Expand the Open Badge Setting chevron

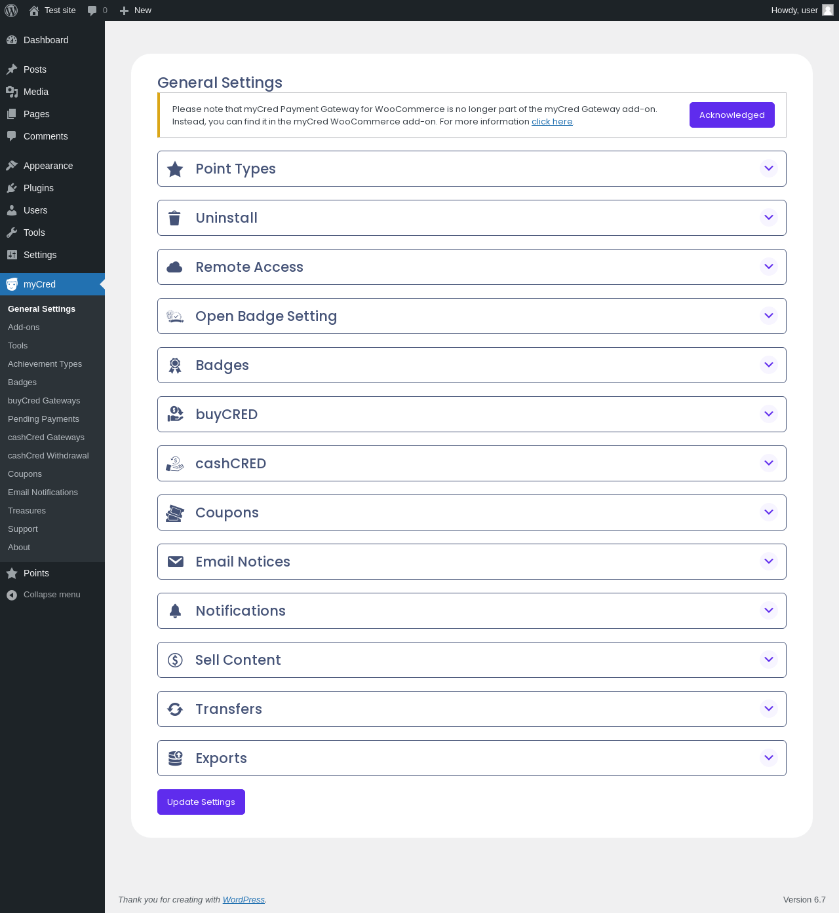(x=769, y=316)
